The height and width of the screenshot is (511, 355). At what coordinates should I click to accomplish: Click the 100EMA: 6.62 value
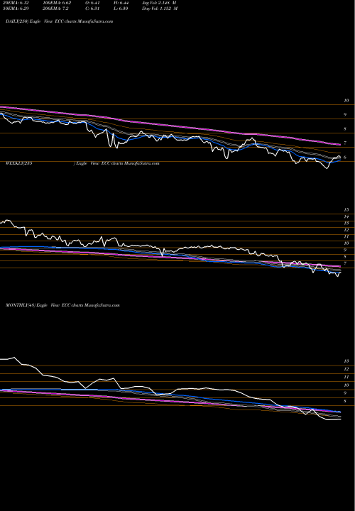click(57, 3)
